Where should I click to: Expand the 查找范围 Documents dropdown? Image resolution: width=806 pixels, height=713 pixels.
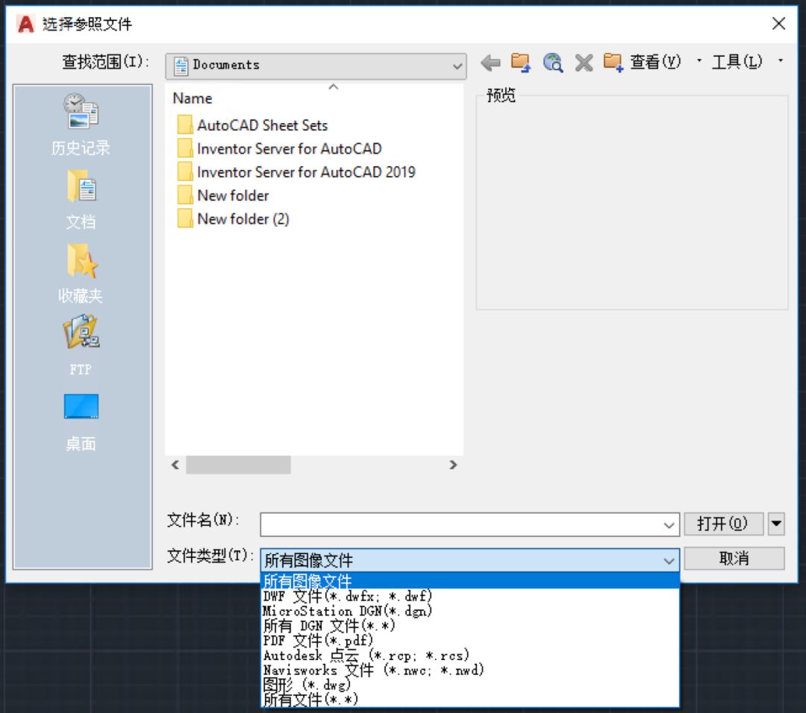pos(457,66)
